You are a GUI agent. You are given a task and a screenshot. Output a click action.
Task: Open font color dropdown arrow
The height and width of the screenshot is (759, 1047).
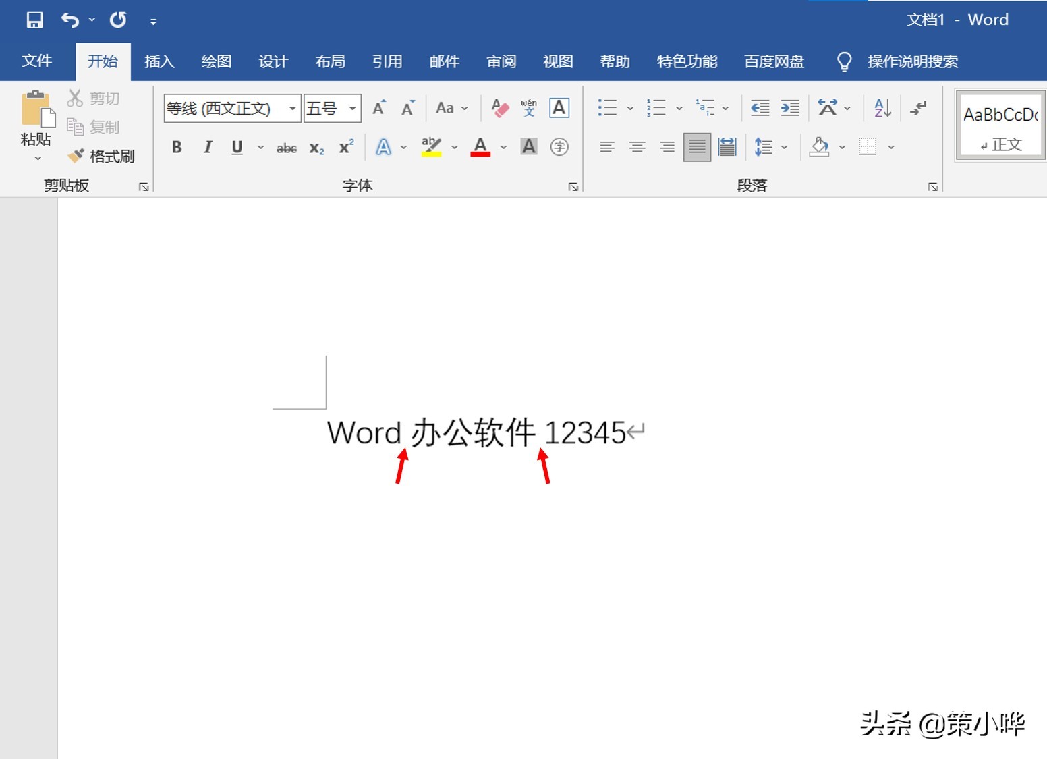503,147
